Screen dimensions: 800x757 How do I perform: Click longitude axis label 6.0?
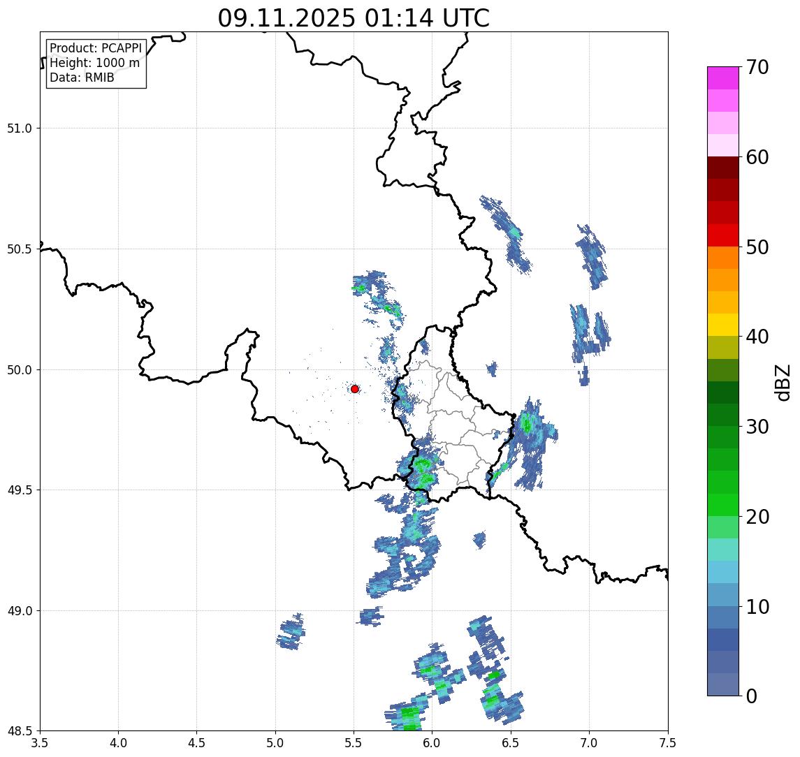[x=432, y=743]
